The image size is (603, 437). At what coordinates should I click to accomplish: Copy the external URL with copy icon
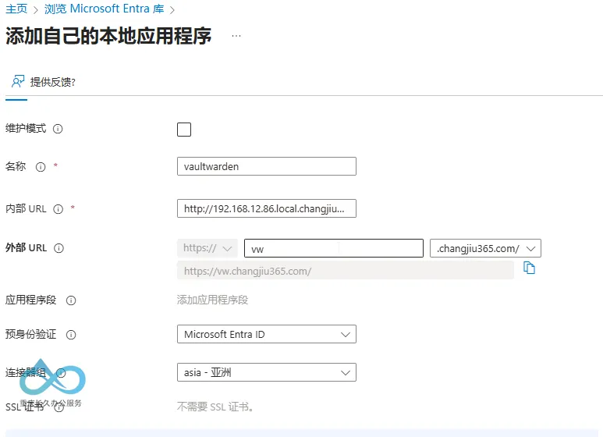(x=529, y=268)
